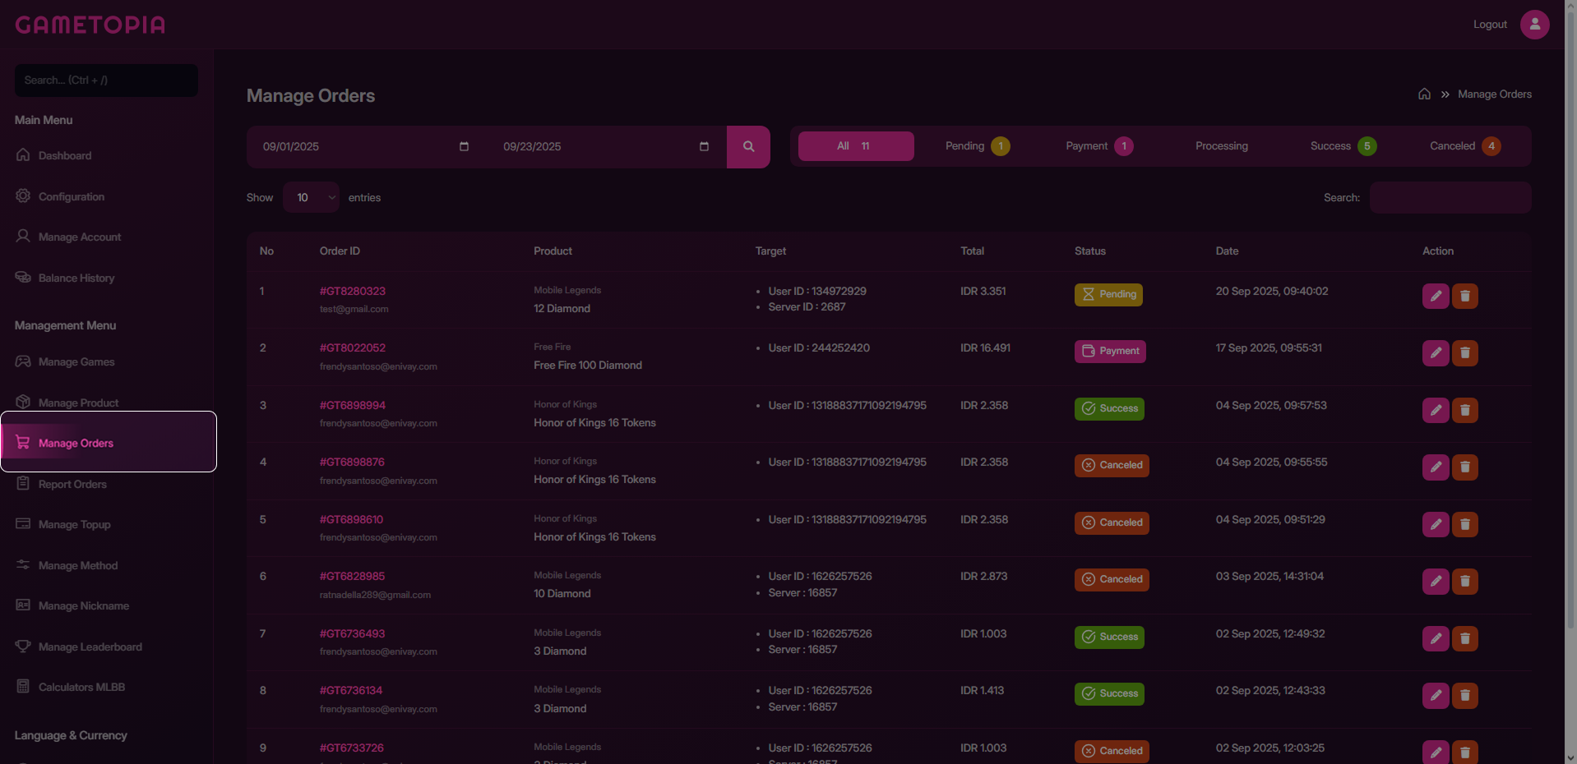Delete order #GT6736493 with trash icon

coord(1465,638)
